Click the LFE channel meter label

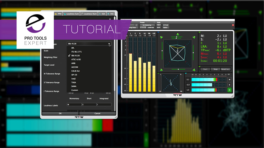[154, 33]
